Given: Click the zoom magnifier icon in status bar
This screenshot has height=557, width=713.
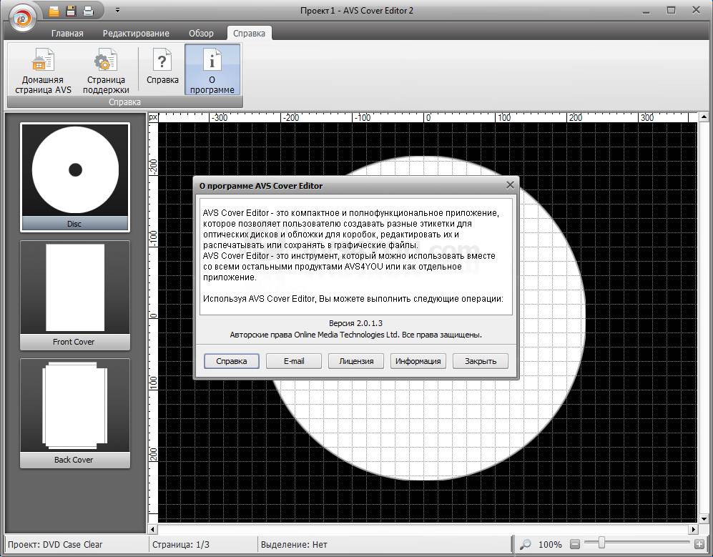Looking at the screenshot, I should (526, 545).
